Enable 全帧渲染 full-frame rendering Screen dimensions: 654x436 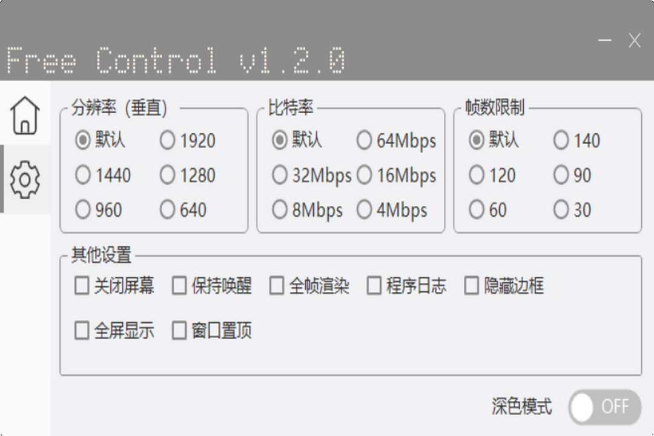click(277, 286)
